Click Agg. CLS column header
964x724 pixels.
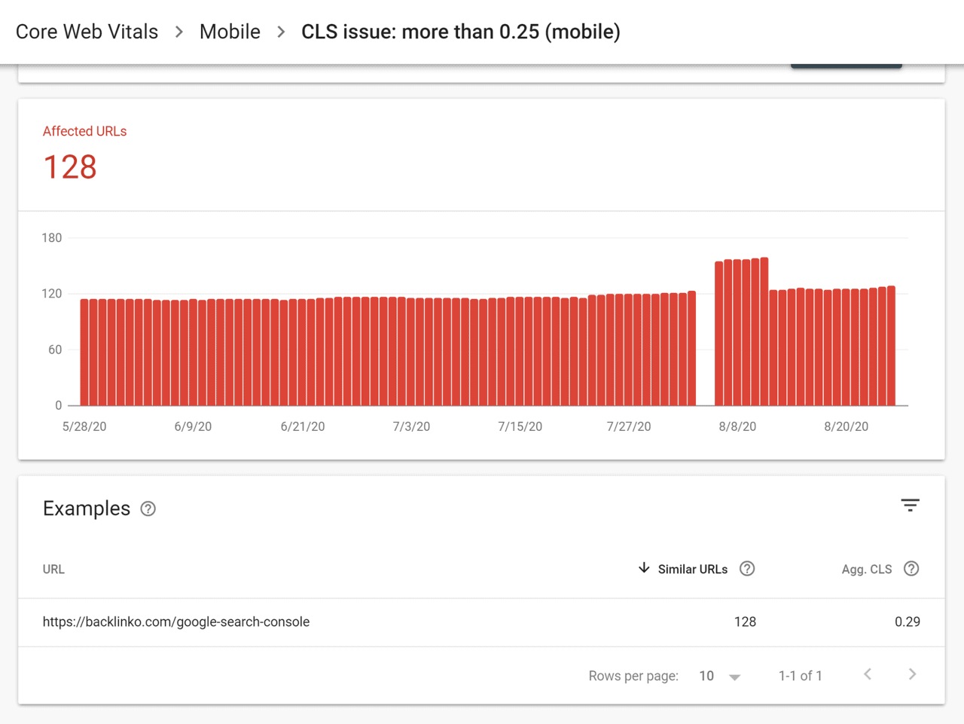tap(867, 570)
